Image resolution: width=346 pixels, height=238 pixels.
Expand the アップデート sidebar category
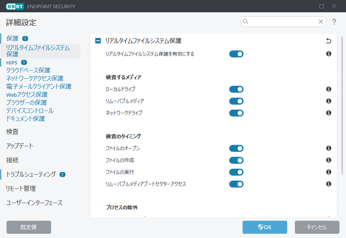click(20, 146)
